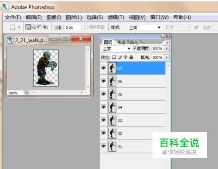The height and width of the screenshot is (169, 218).
Task: Select the Subtract from selection mode icon
Action: point(40,27)
